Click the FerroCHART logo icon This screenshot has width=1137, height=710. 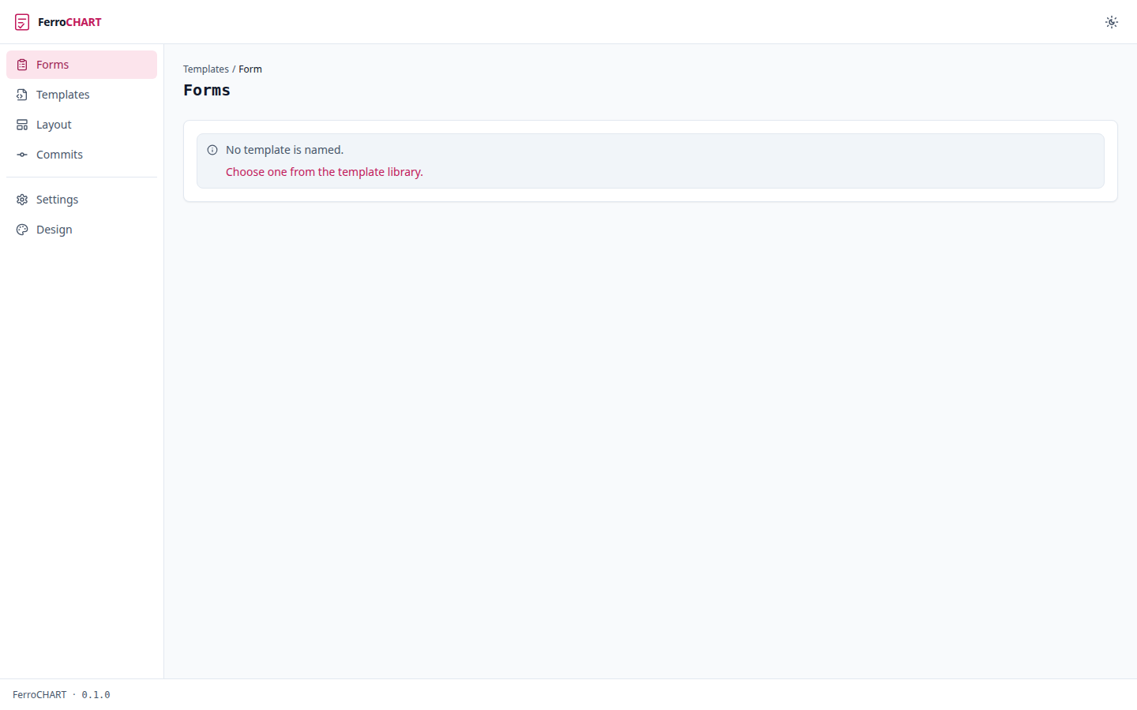22,22
